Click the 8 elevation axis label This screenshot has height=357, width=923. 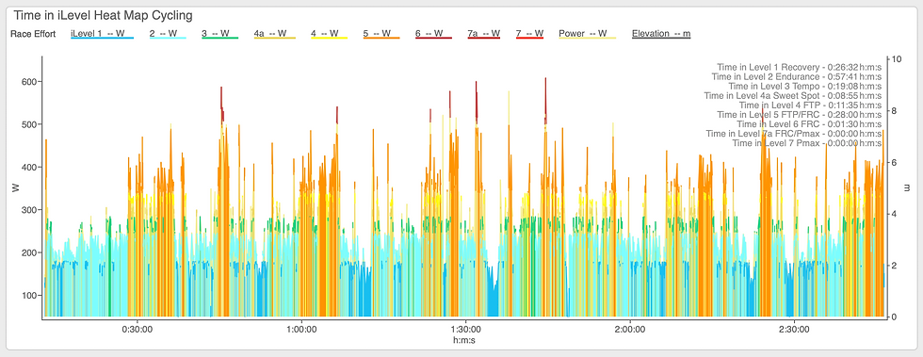click(x=895, y=111)
